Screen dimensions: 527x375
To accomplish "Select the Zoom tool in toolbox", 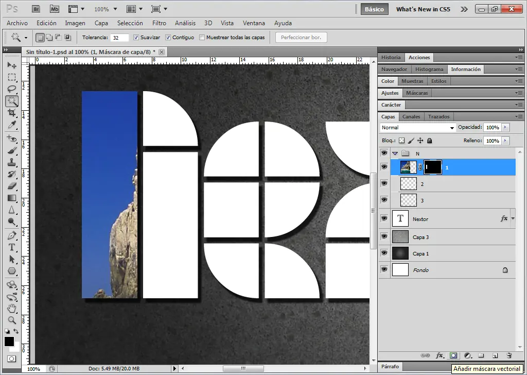I will pos(12,320).
